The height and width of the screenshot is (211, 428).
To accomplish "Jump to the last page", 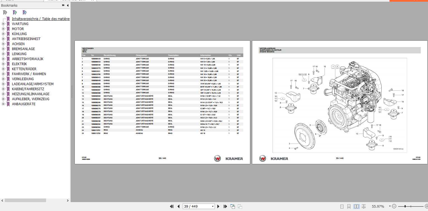I will click(225, 207).
